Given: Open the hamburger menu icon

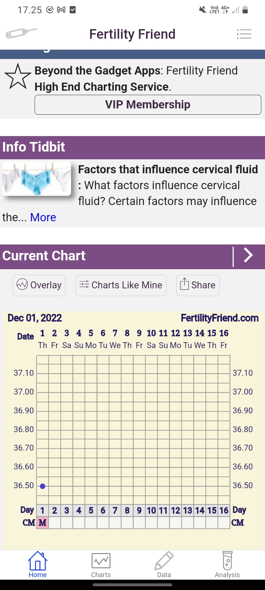Looking at the screenshot, I should [244, 34].
